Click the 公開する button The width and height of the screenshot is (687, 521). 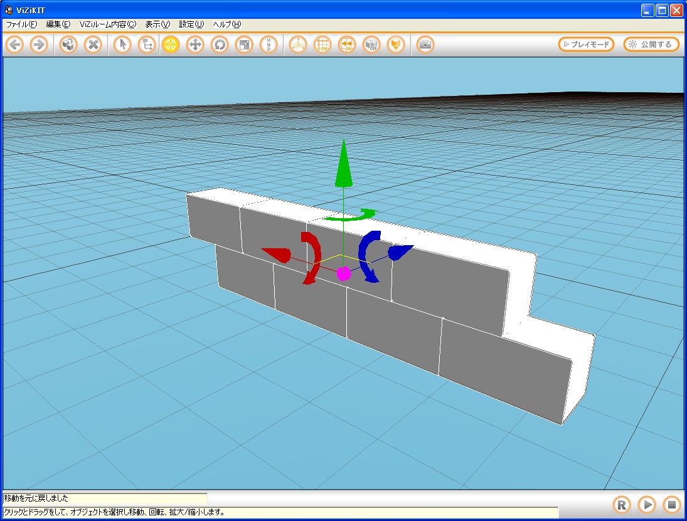(x=651, y=45)
